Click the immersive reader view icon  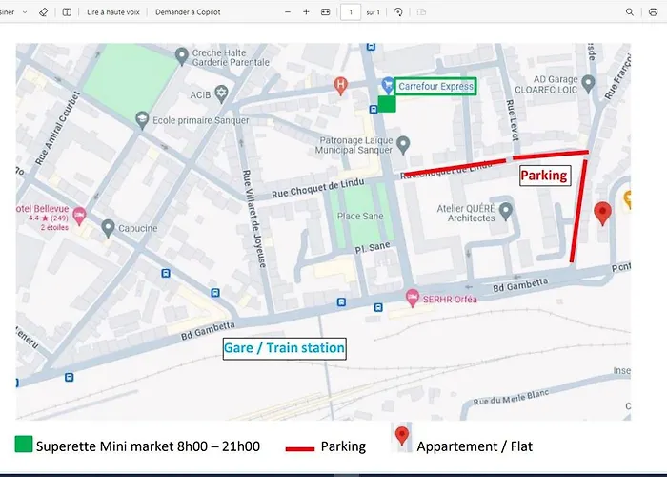(67, 12)
